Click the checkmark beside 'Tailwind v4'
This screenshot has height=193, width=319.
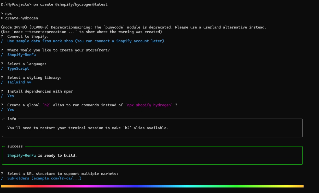point(2,82)
